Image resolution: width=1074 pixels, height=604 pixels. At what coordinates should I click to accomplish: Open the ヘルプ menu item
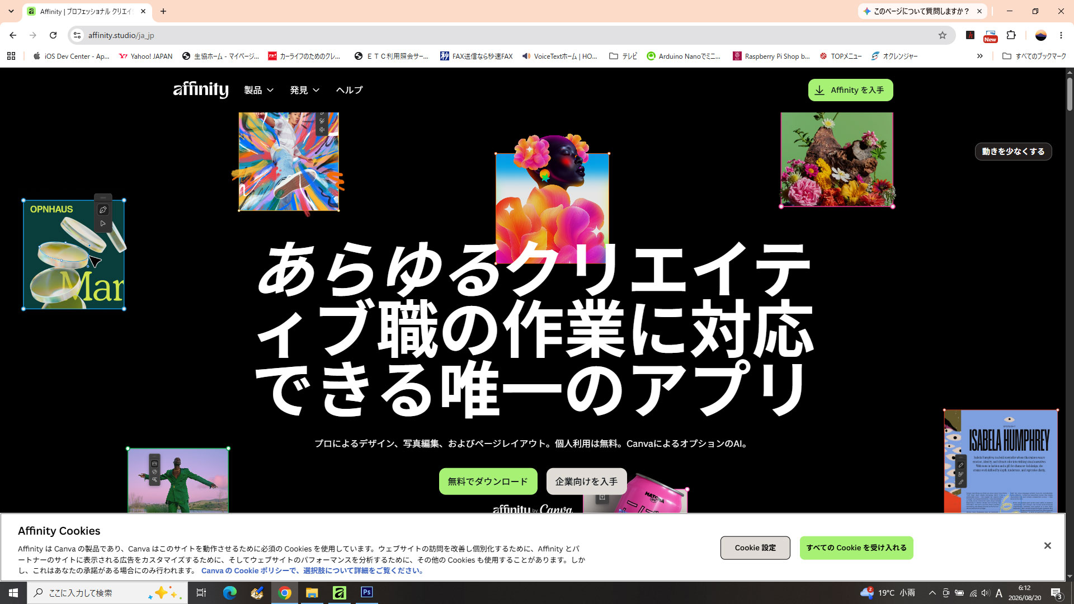point(349,90)
